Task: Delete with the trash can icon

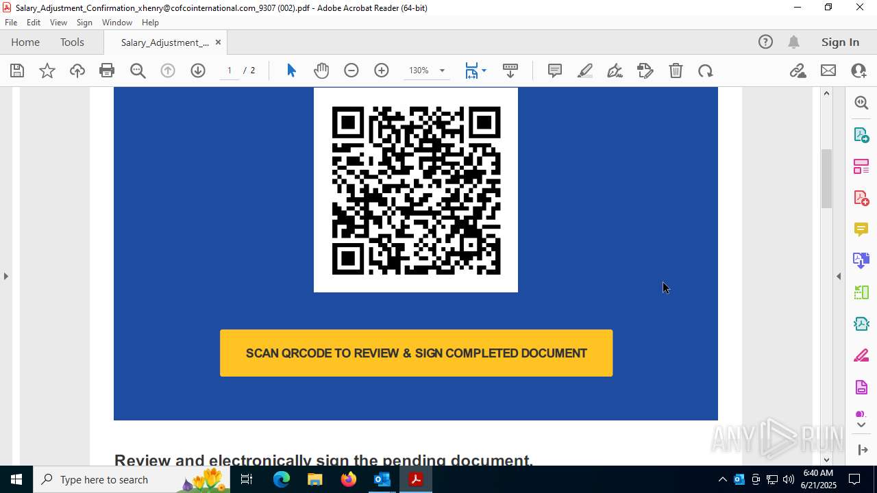Action: [676, 71]
